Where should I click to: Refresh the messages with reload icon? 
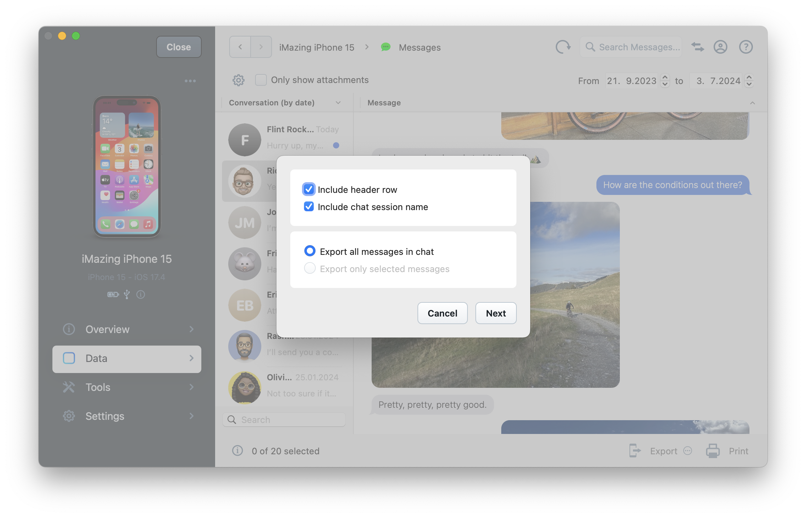click(563, 47)
